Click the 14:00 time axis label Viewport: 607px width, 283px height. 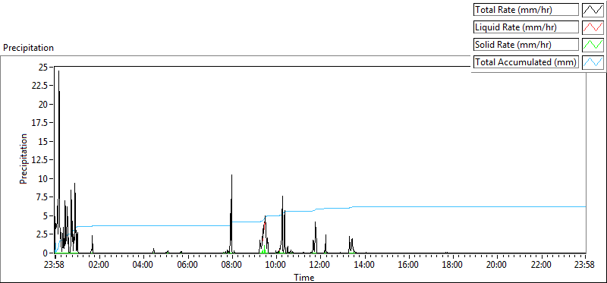pos(365,266)
